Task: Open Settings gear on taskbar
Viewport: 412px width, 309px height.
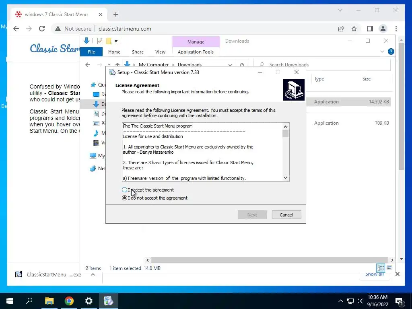Action: point(89,301)
